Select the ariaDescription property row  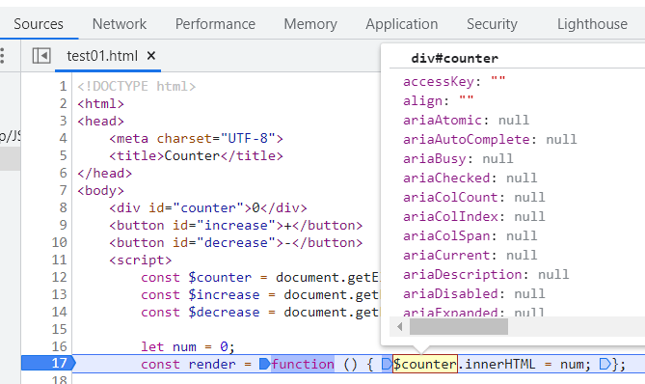pos(486,275)
